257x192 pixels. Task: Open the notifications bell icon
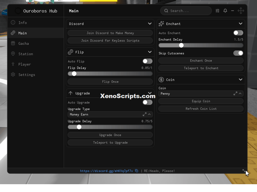click(225, 11)
